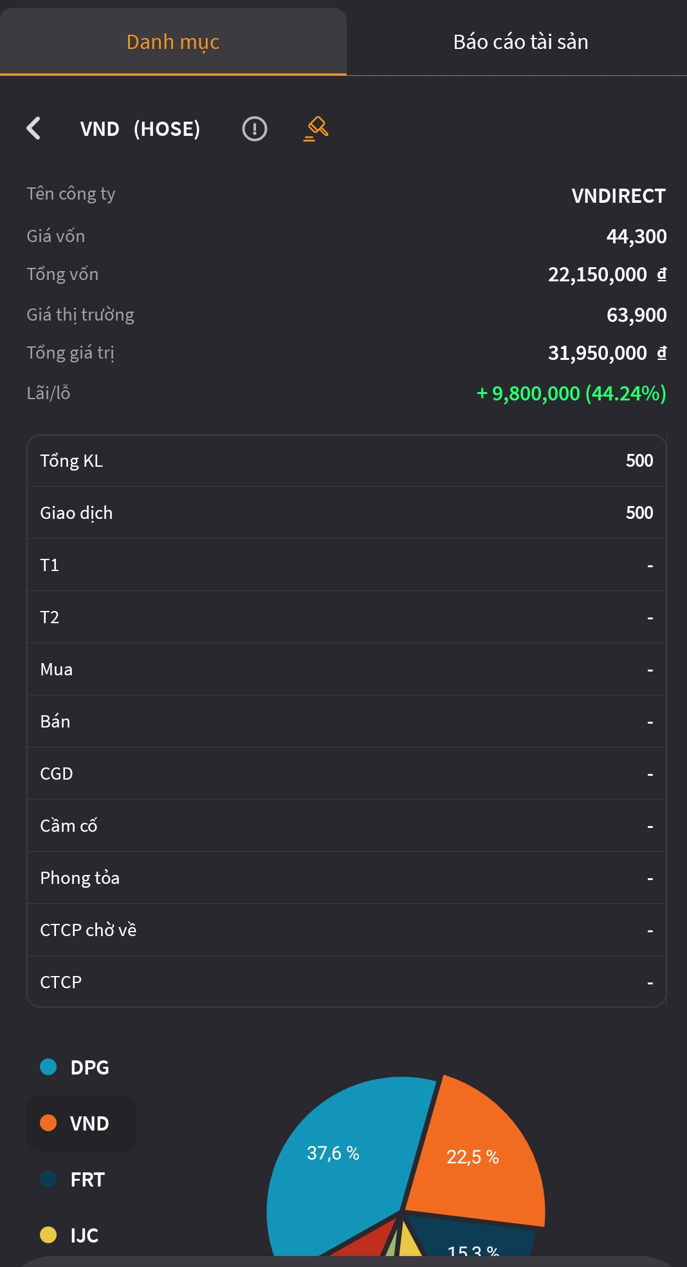Switch to the Danh mục tab
687x1267 pixels.
(173, 42)
